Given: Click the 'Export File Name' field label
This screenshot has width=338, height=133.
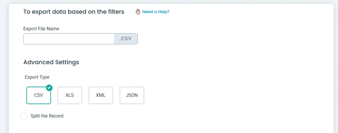Looking at the screenshot, I should (x=41, y=29).
